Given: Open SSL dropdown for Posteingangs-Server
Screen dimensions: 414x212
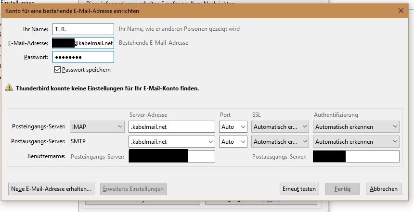Looking at the screenshot, I should point(280,127).
